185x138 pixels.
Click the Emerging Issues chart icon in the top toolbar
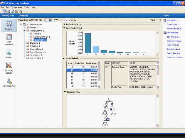17,11
